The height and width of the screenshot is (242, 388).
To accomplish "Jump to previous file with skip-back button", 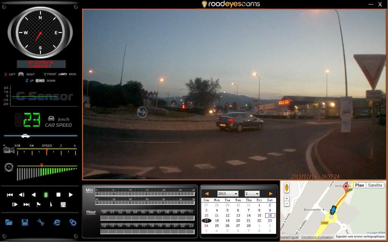I will [x=10, y=195].
